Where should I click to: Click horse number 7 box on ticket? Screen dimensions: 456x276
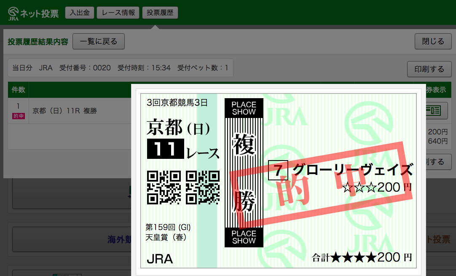pos(278,170)
